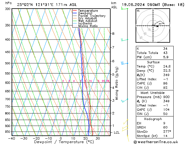This screenshot has height=144, width=187.
Task: Click the wind barb at 500 hPa
Action: point(125,63)
